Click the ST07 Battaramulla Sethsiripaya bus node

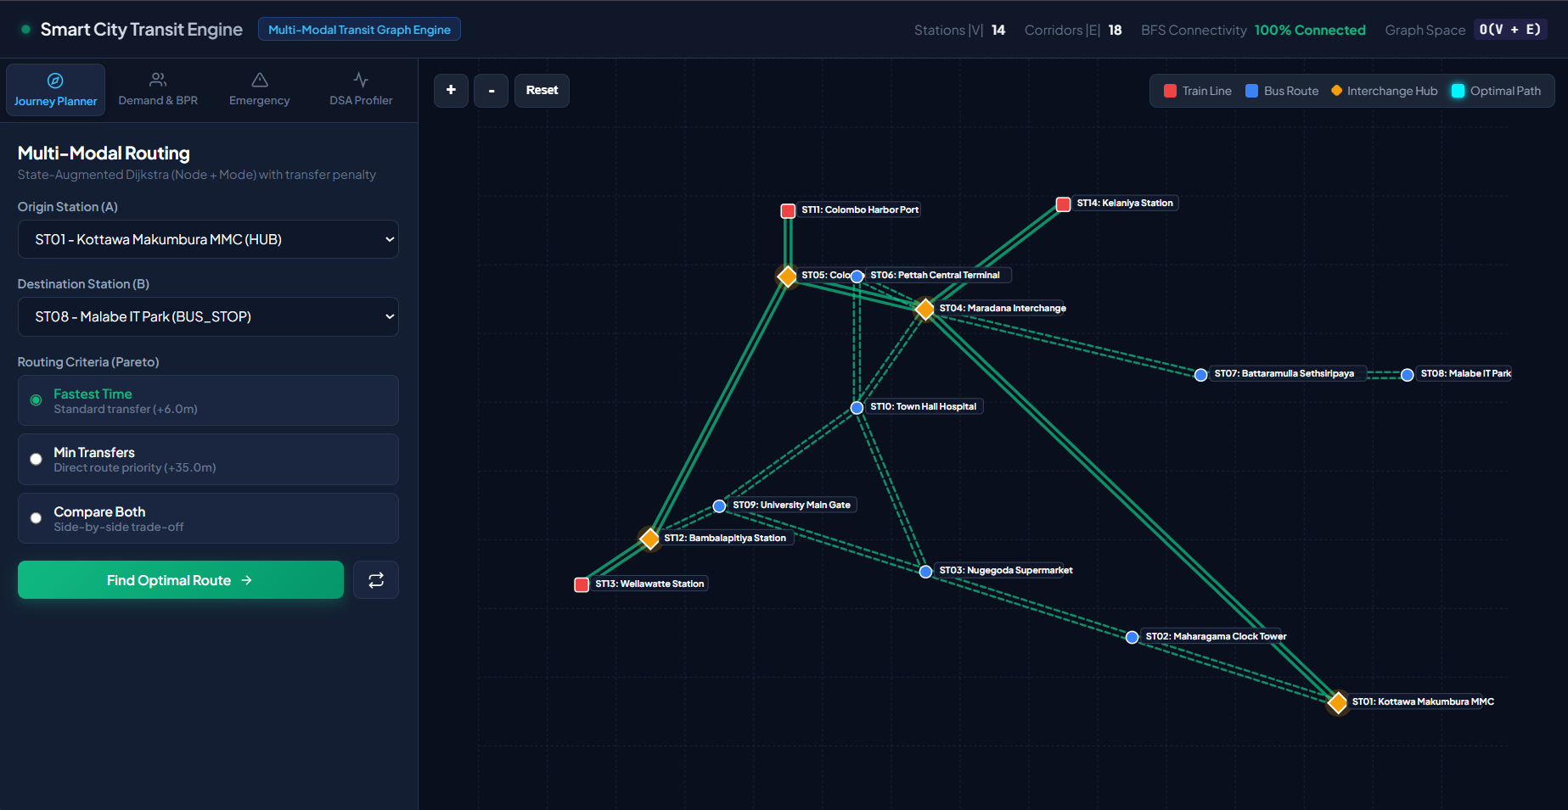(x=1200, y=375)
